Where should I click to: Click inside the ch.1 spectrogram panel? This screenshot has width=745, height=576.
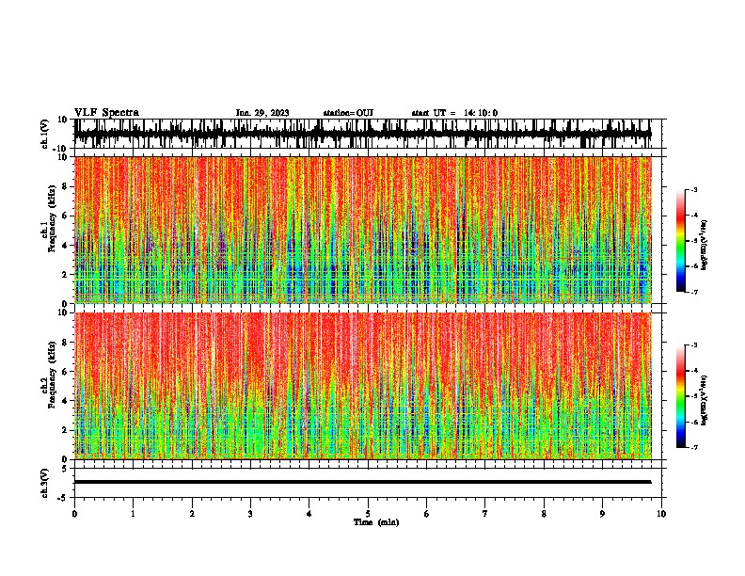[363, 230]
